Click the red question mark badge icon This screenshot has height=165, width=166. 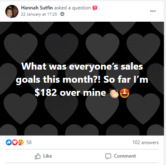pyautogui.click(x=95, y=8)
